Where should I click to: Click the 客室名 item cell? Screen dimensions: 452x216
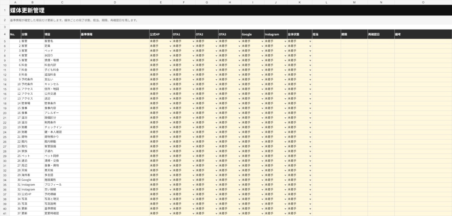point(62,41)
